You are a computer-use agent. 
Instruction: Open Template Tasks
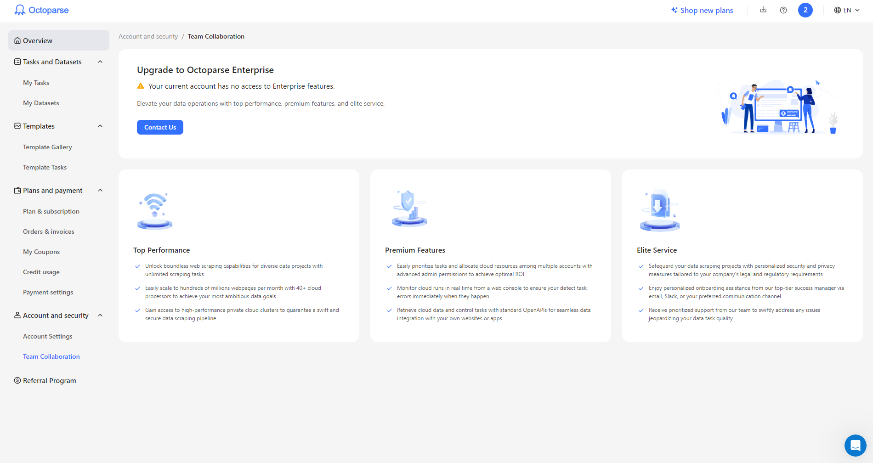[x=45, y=167]
